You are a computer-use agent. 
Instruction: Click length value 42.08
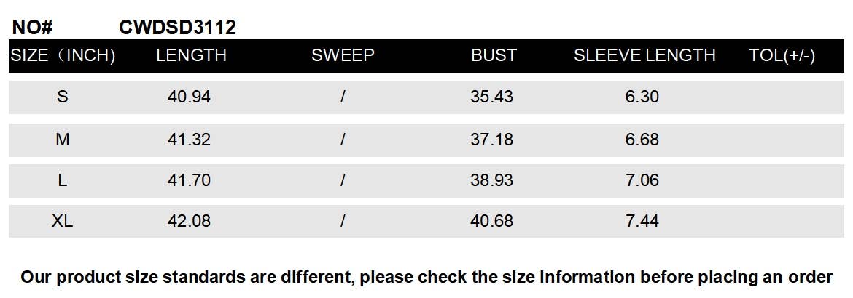click(189, 221)
